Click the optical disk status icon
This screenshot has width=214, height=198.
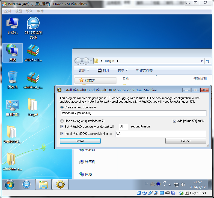click(144, 193)
